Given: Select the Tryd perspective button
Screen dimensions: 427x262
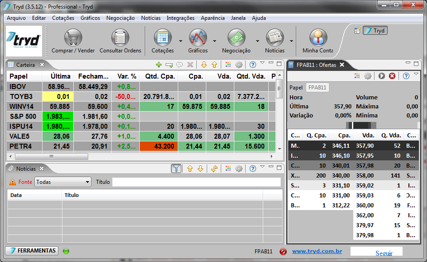Looking at the screenshot, I should [375, 30].
